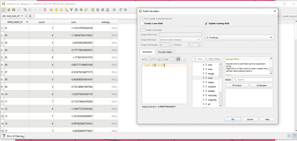The image size is (297, 141).
Task: Reload the attribute table icon
Action: [x=18, y=10]
